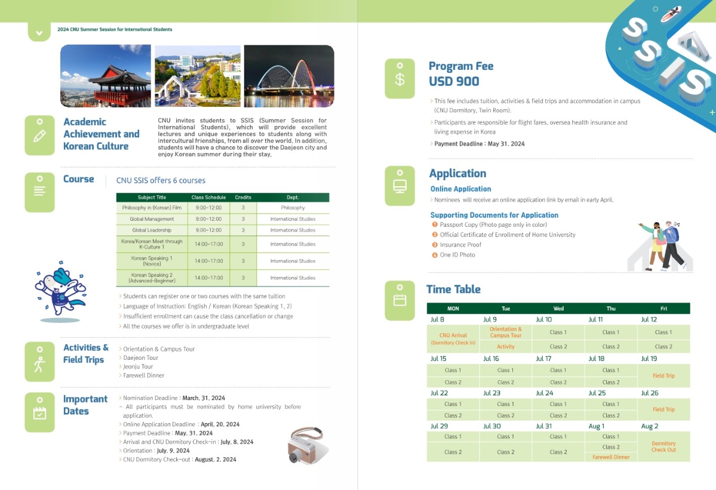Click the camera illustration near Important Dates
716x490 pixels.
coord(309,445)
